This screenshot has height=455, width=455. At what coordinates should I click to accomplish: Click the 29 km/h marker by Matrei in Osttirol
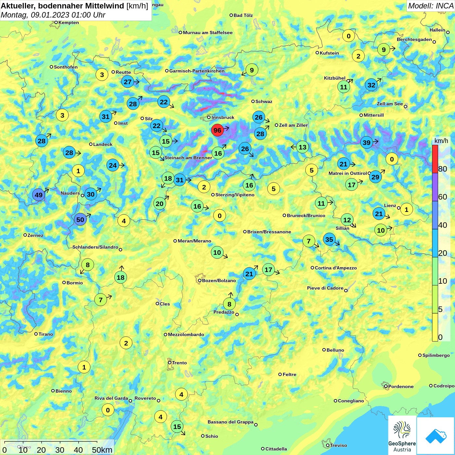(x=375, y=177)
